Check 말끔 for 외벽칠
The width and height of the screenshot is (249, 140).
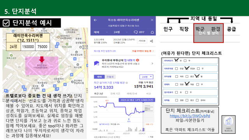pos(177,100)
